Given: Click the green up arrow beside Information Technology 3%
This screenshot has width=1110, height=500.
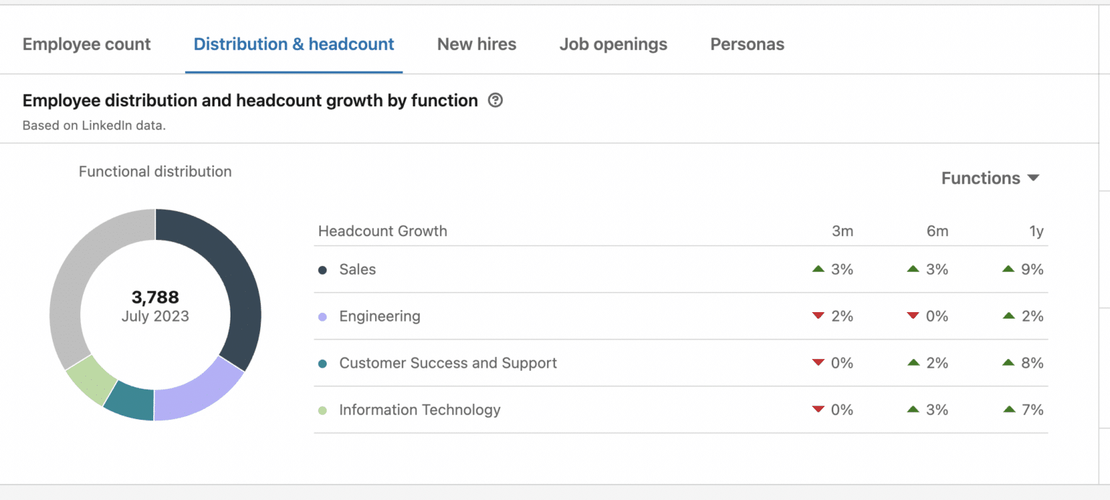Looking at the screenshot, I should click(913, 410).
